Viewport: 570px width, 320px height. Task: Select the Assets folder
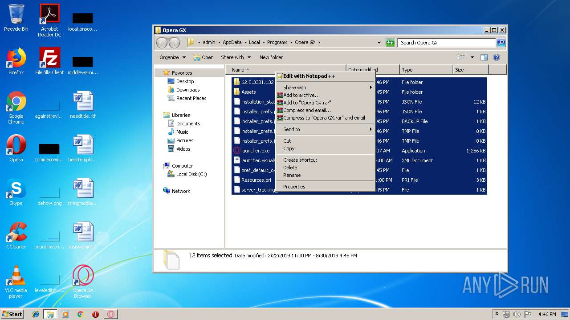(248, 92)
